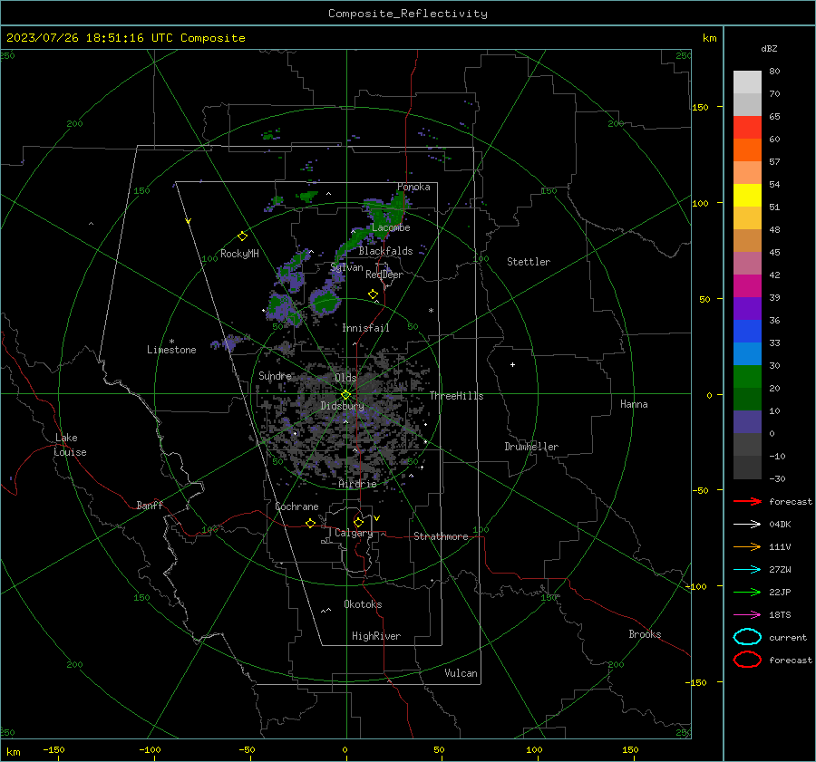Click the Sundre town label
Image resolution: width=816 pixels, height=762 pixels.
pos(275,375)
